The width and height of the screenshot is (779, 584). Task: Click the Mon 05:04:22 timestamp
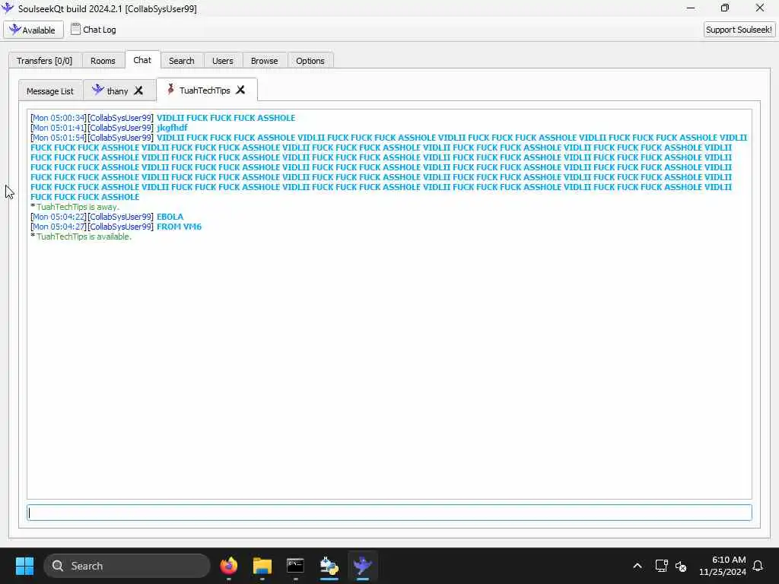59,217
